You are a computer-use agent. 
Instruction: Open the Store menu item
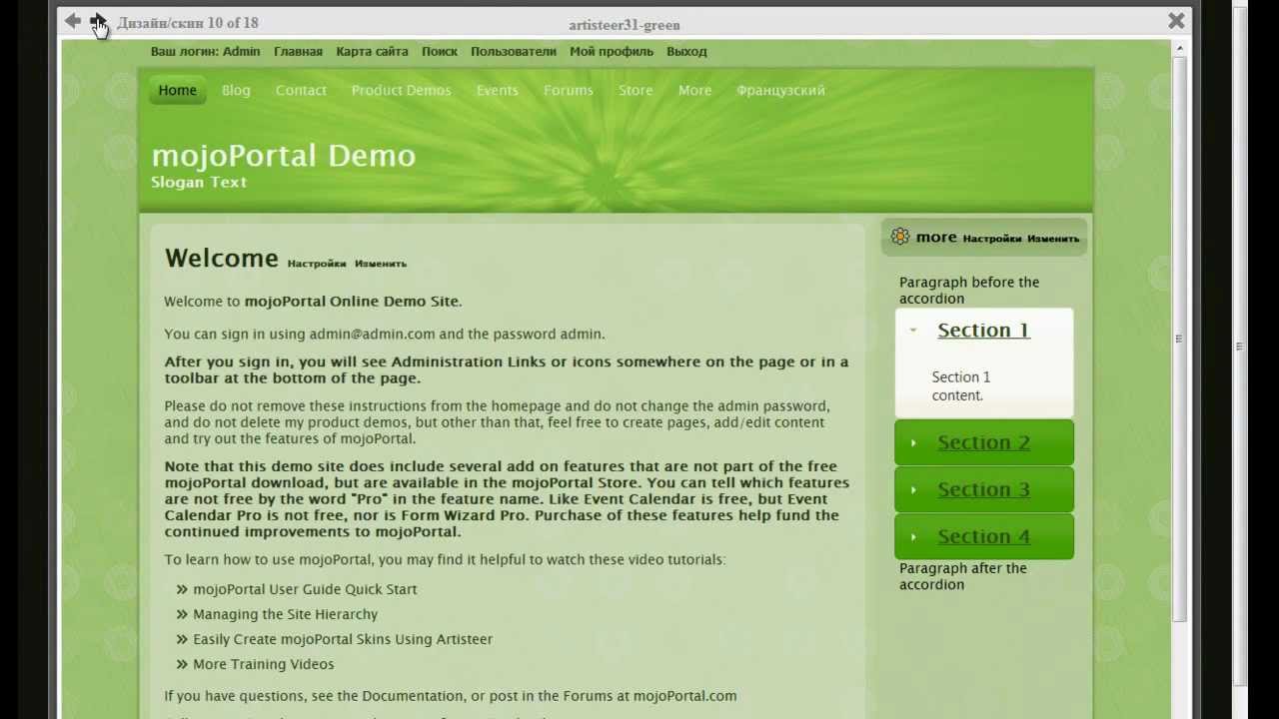pos(636,90)
